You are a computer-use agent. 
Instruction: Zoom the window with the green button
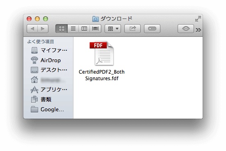click(x=46, y=19)
